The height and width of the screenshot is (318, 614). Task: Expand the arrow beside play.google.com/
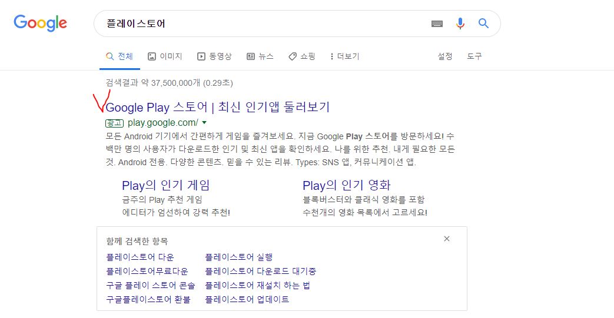click(x=204, y=123)
